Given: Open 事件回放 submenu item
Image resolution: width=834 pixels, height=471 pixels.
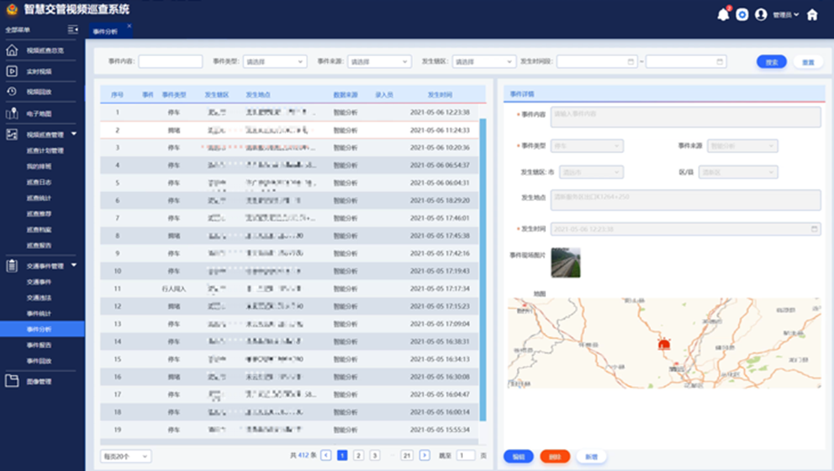Looking at the screenshot, I should point(39,360).
